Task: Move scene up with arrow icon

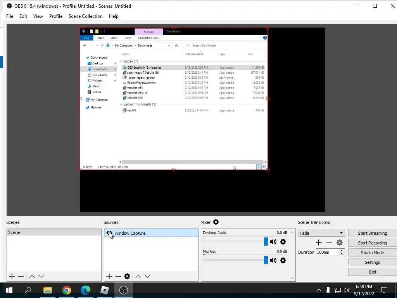Action: pyautogui.click(x=32, y=276)
